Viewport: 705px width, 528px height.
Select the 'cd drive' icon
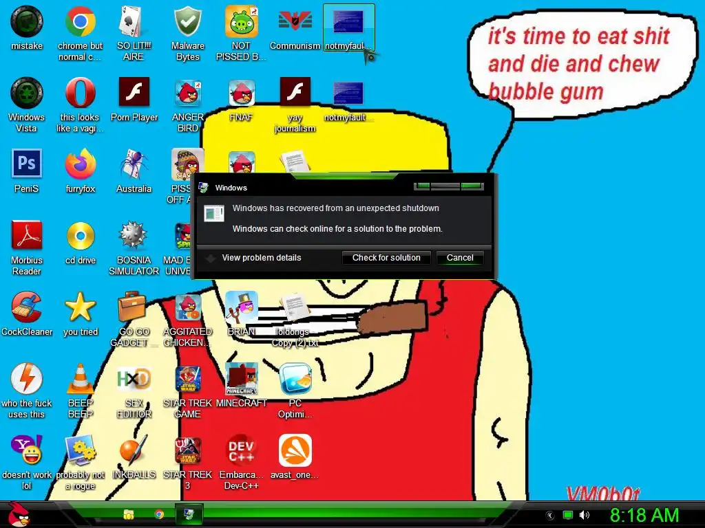[x=80, y=242]
